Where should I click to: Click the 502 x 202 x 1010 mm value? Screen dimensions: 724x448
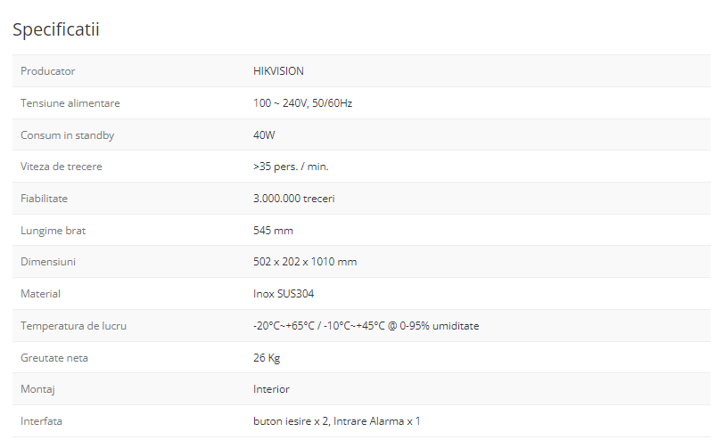point(305,262)
